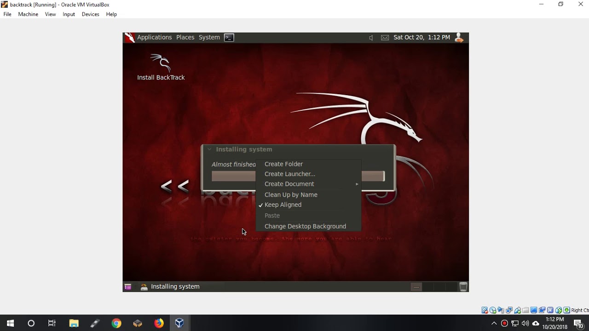Click VirtualBox recording indicator
Viewport: 589px width, 331px height.
click(x=542, y=310)
